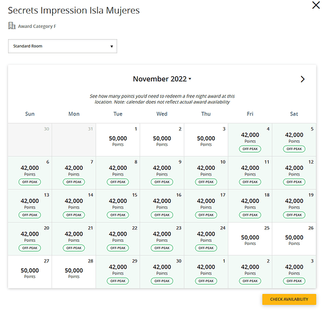
Task: Click the OFF-PEAK badge on November 12
Action: (294, 182)
